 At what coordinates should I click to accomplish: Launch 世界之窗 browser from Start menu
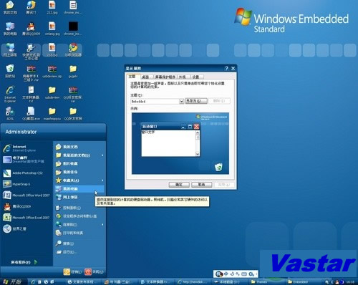click(15, 228)
